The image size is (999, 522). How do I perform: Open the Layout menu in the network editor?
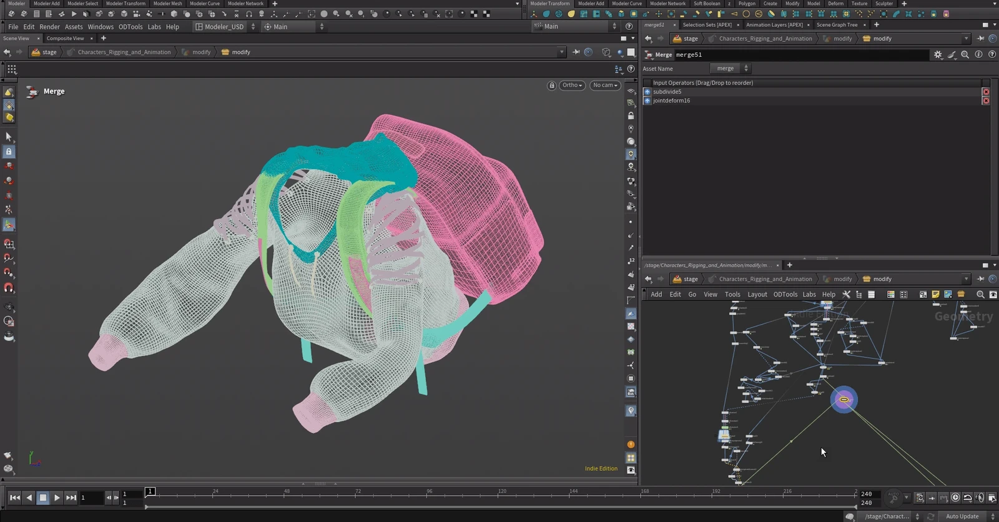click(757, 295)
